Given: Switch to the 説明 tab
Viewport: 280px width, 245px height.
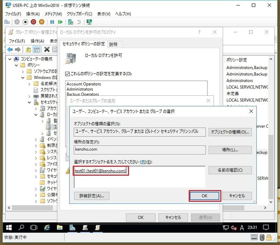Looking at the screenshot, I should pyautogui.click(x=113, y=44).
